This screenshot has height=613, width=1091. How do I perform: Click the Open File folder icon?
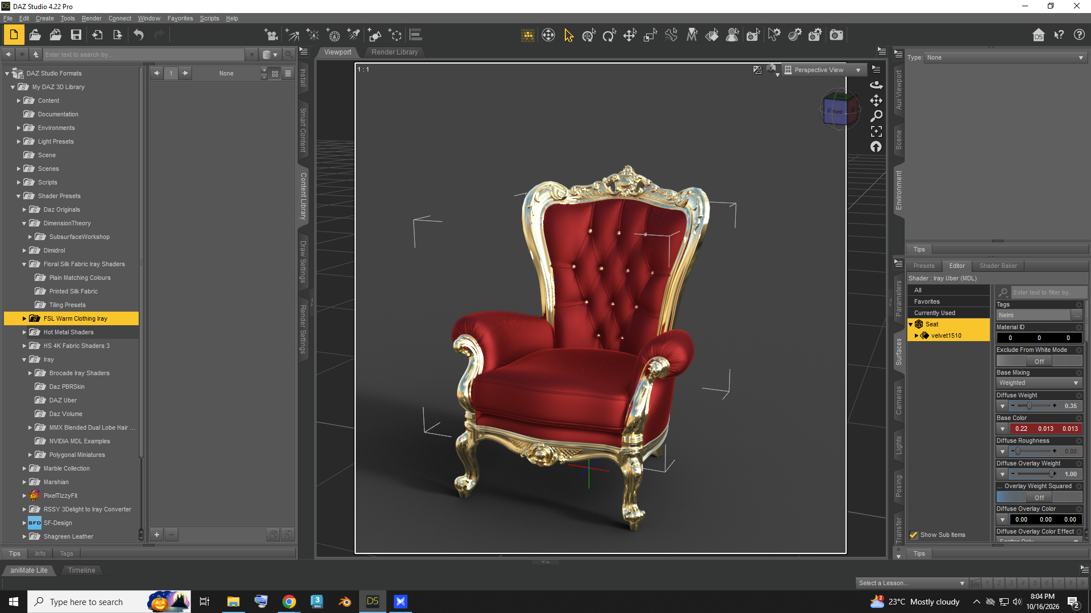point(35,35)
